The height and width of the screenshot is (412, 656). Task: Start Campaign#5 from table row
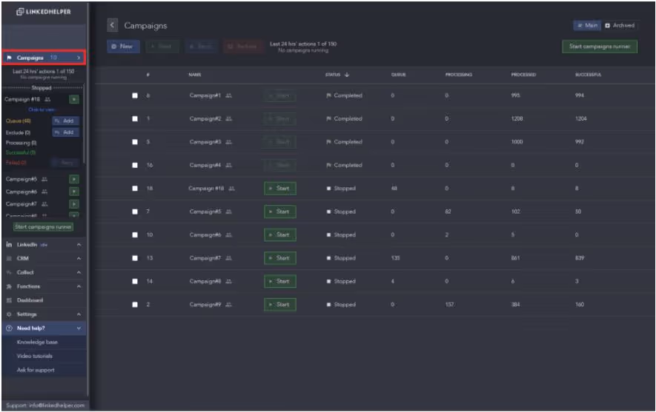[x=280, y=212]
